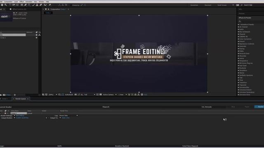Viewport: 264px width, 148px height.
Task: Click the viewer current time display
Action: click(69, 95)
